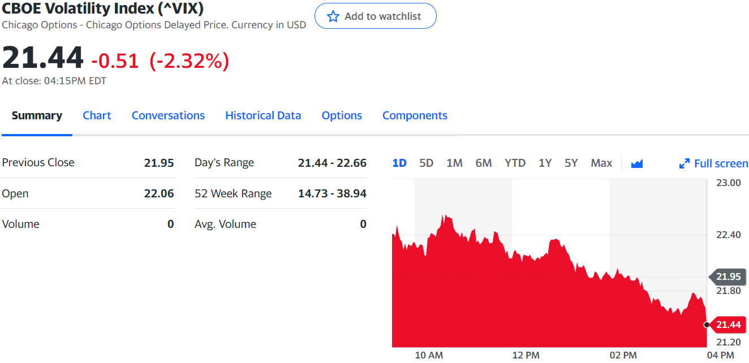The height and width of the screenshot is (363, 749).
Task: Open the Summary tab
Action: pyautogui.click(x=37, y=115)
